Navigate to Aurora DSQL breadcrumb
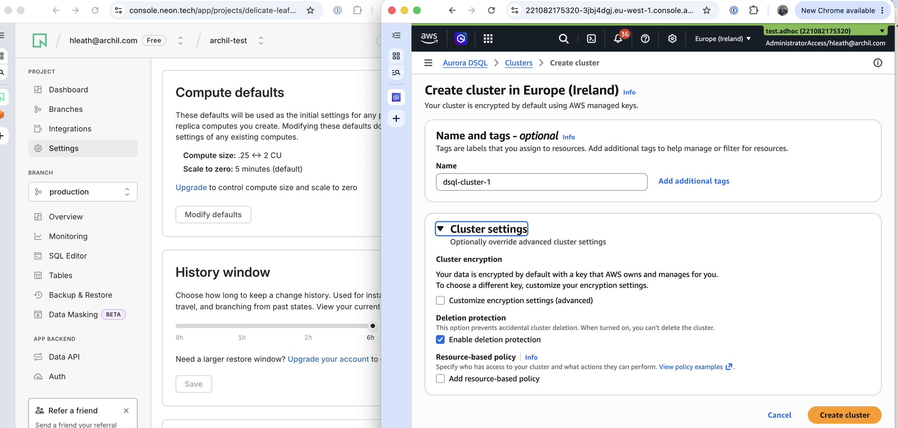This screenshot has width=898, height=428. (x=465, y=63)
